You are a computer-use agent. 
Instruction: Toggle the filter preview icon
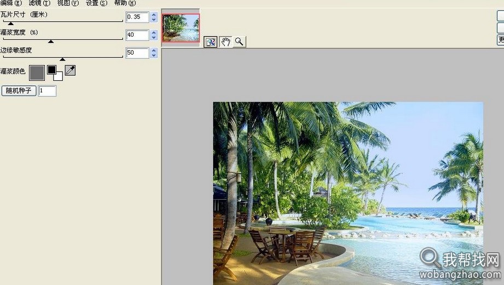[211, 41]
